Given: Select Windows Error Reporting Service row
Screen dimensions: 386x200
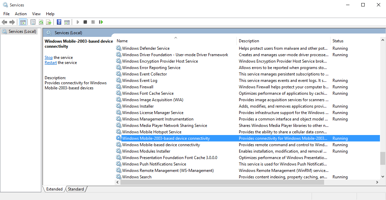Looking at the screenshot, I should 248,67.
